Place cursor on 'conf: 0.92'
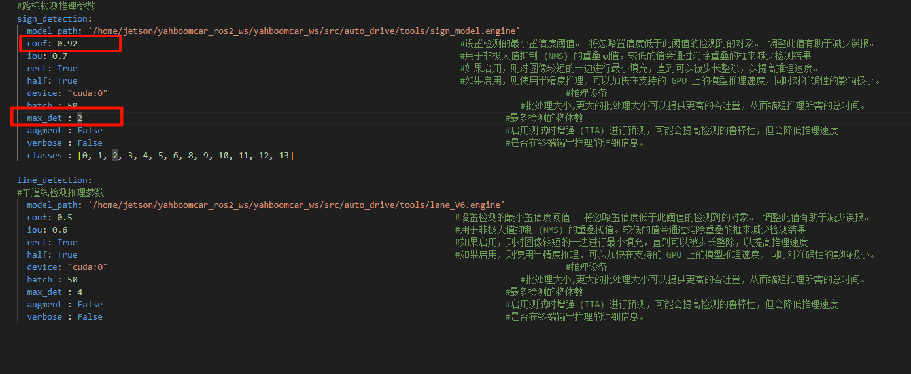Screen dimensions: 911x374 52,43
